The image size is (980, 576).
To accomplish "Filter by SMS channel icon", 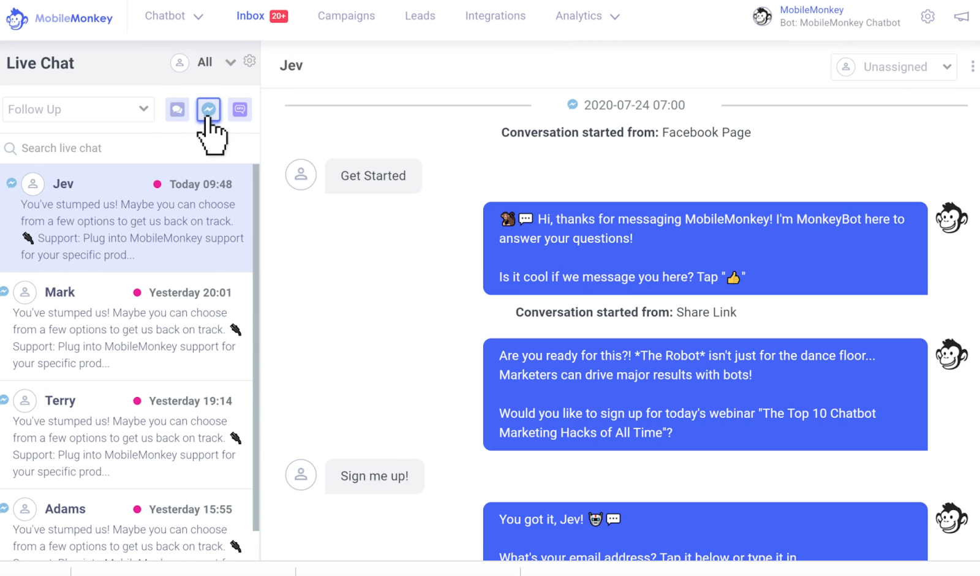I will tap(240, 110).
